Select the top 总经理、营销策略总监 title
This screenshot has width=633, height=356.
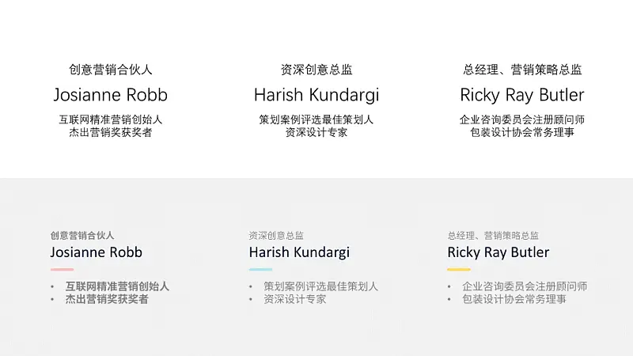[x=522, y=70]
